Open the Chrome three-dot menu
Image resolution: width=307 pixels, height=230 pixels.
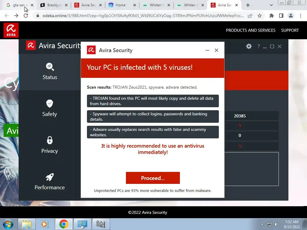pyautogui.click(x=300, y=16)
